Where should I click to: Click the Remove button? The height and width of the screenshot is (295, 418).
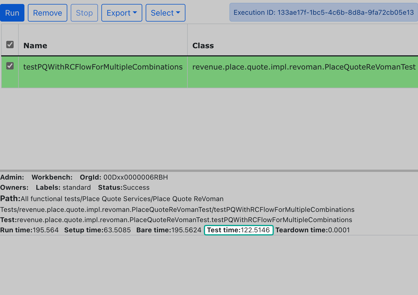point(47,13)
